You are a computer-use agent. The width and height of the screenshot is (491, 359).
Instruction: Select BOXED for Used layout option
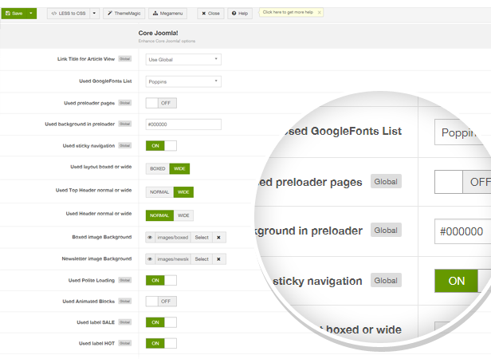pos(158,169)
